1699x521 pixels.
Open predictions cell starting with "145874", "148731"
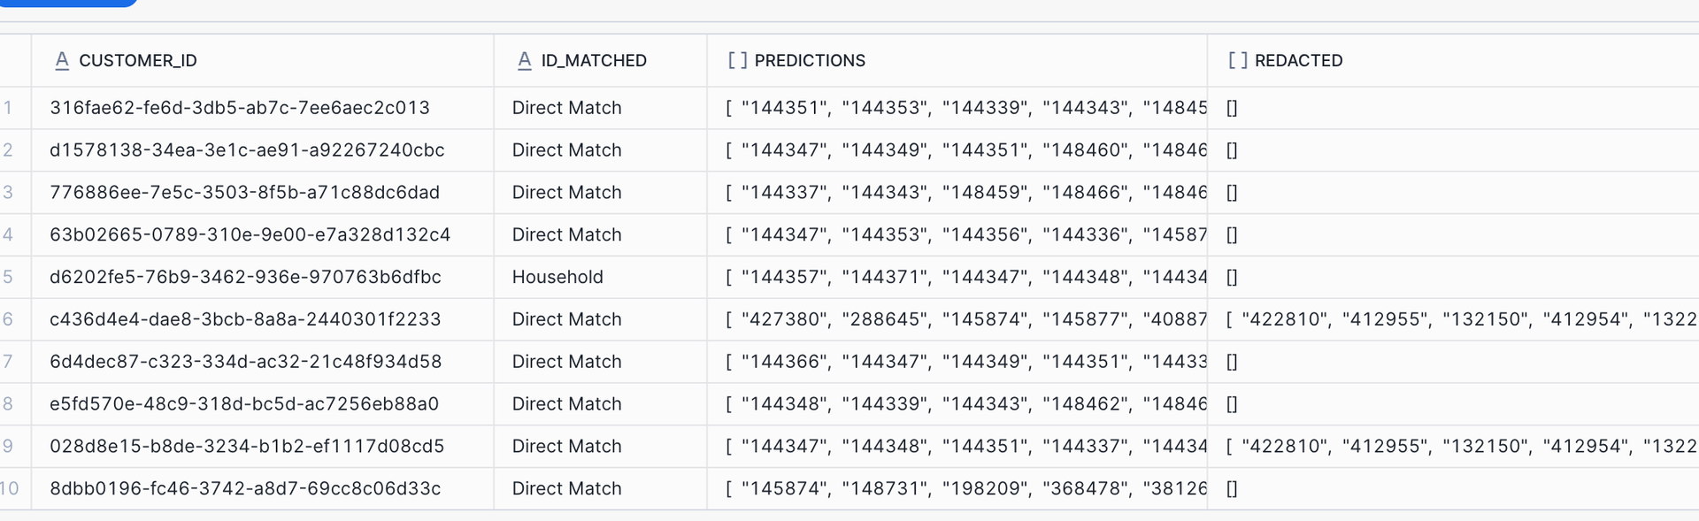click(957, 488)
